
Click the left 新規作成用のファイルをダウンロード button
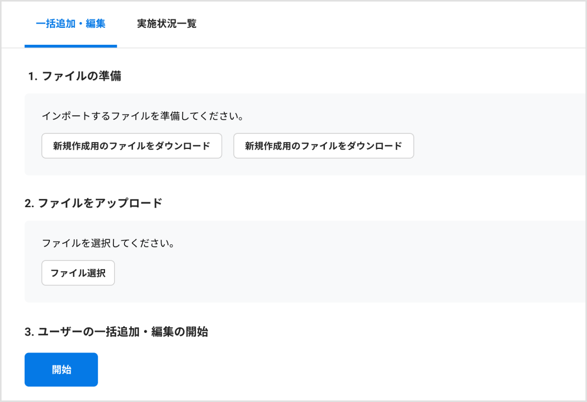[132, 146]
